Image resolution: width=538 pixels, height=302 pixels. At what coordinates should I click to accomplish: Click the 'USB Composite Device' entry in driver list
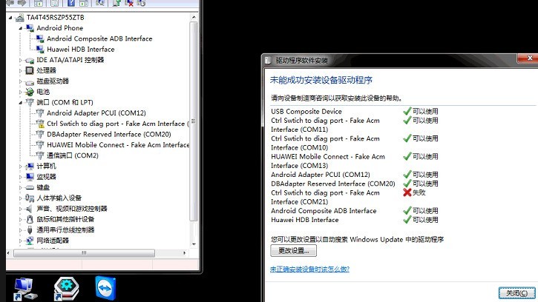pos(306,111)
